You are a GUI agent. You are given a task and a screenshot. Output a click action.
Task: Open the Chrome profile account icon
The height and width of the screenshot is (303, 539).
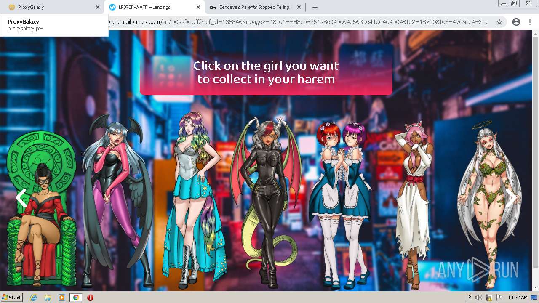pyautogui.click(x=516, y=22)
